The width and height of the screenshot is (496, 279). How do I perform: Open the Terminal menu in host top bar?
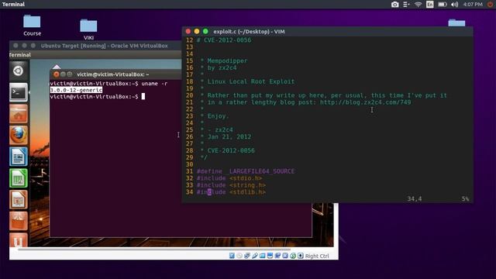tap(13, 5)
